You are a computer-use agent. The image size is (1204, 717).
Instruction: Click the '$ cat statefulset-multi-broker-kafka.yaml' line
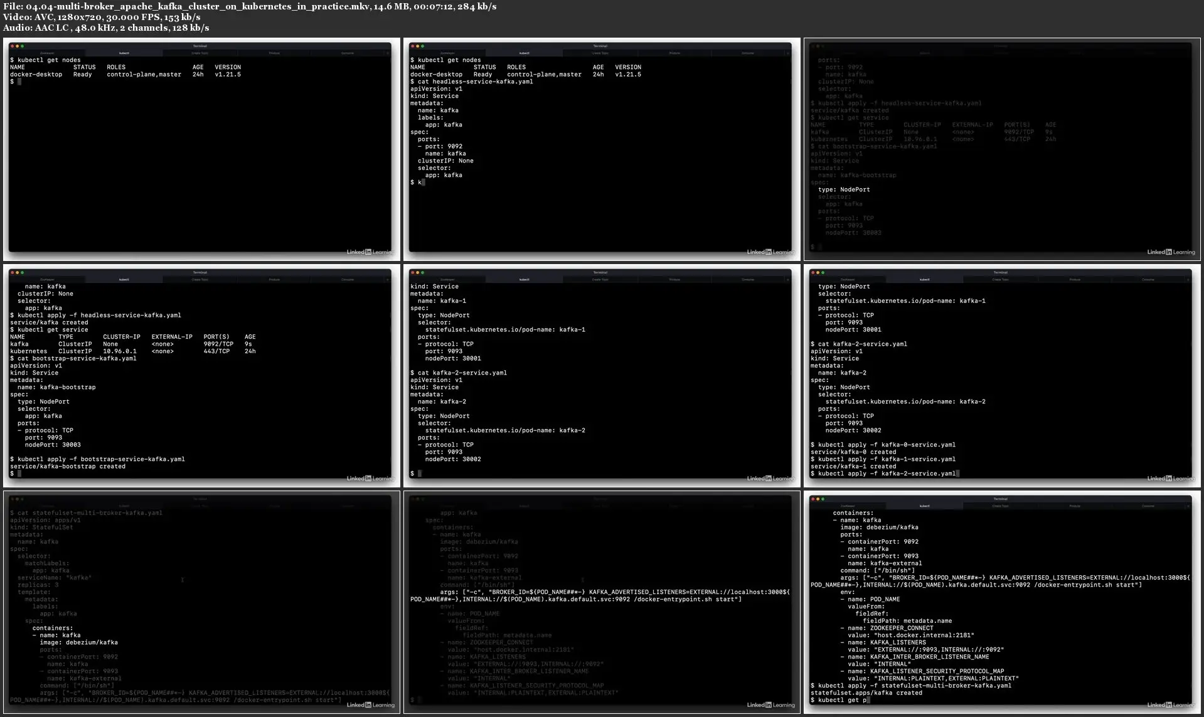coord(86,513)
